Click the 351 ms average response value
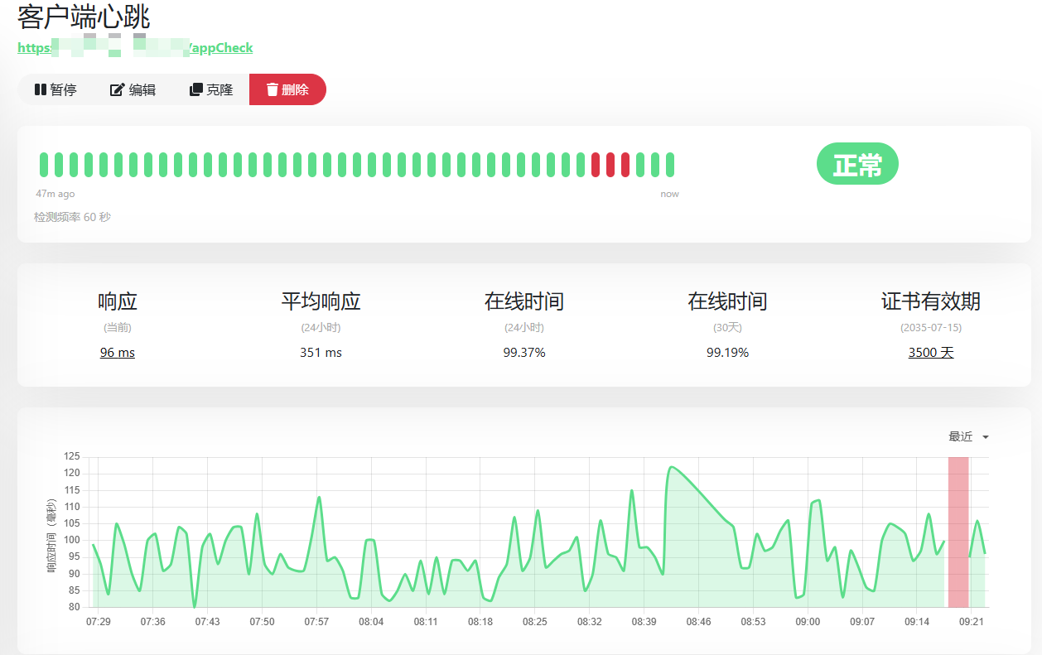Screen dimensions: 1042x655 [x=321, y=353]
